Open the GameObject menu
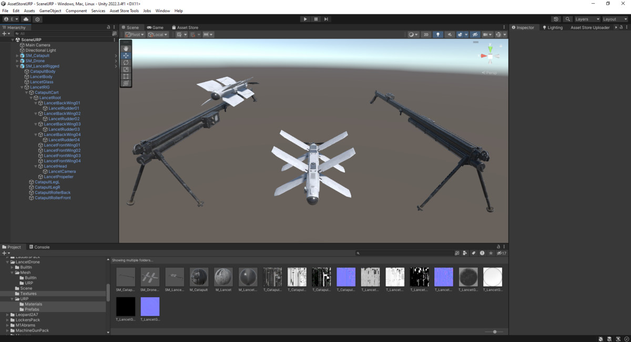 pyautogui.click(x=49, y=10)
